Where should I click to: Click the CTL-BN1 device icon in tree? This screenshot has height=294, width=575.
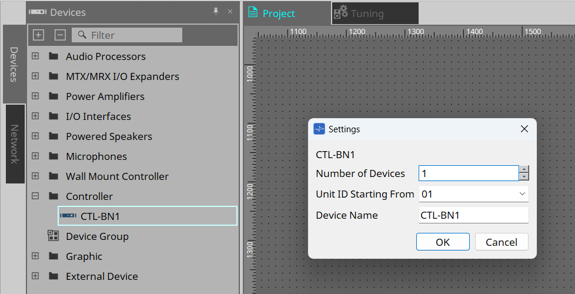click(68, 216)
